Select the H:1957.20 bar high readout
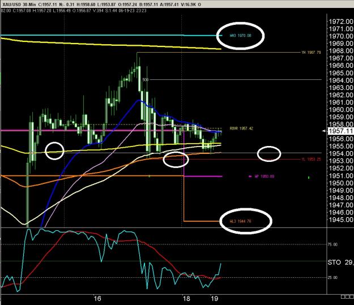The image size is (354, 305). coord(42,10)
